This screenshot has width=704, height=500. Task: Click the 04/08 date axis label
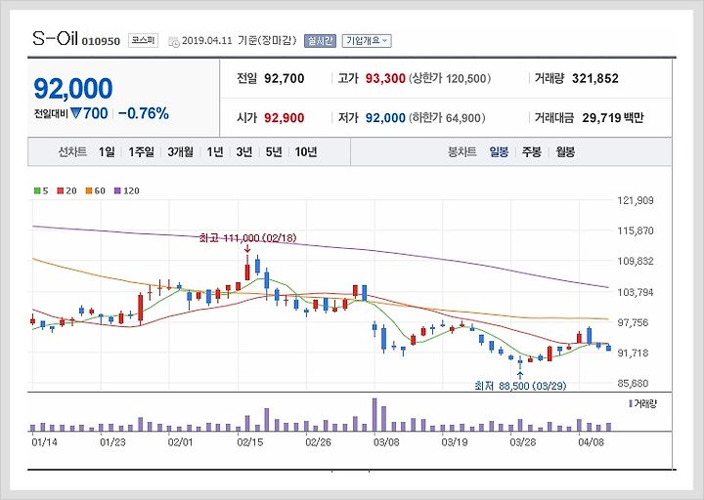[x=591, y=442]
